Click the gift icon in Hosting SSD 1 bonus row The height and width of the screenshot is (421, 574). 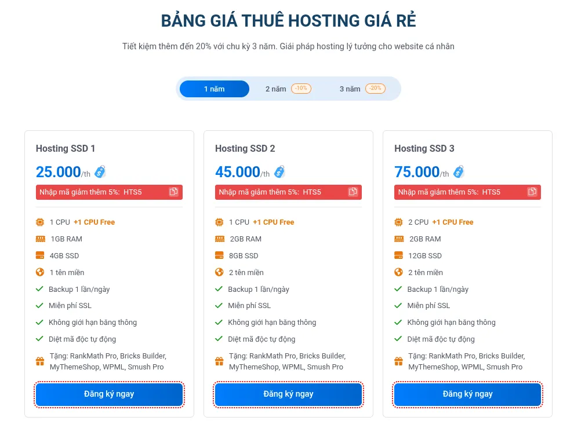tap(40, 361)
